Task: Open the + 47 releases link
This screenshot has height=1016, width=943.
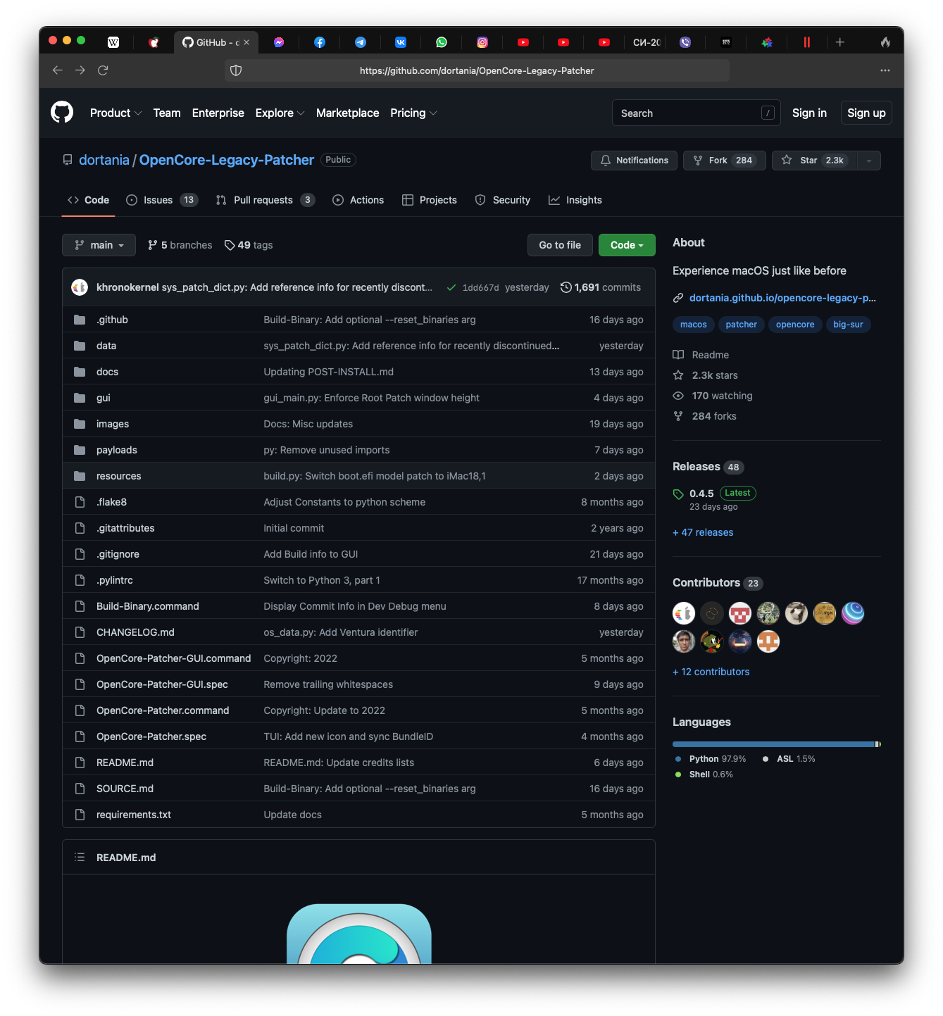Action: click(x=703, y=532)
